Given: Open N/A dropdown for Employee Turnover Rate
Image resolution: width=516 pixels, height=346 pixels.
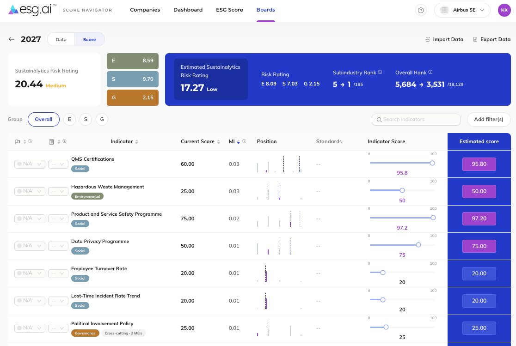Looking at the screenshot, I should point(30,273).
